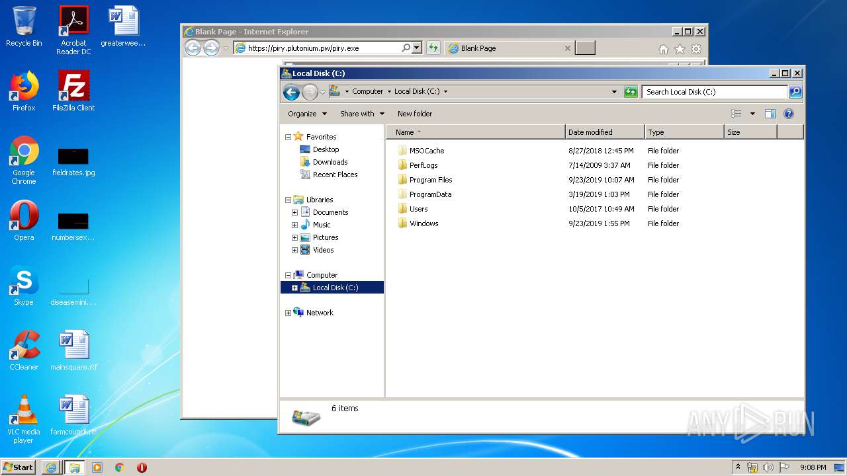Expand the Documents library node

294,212
